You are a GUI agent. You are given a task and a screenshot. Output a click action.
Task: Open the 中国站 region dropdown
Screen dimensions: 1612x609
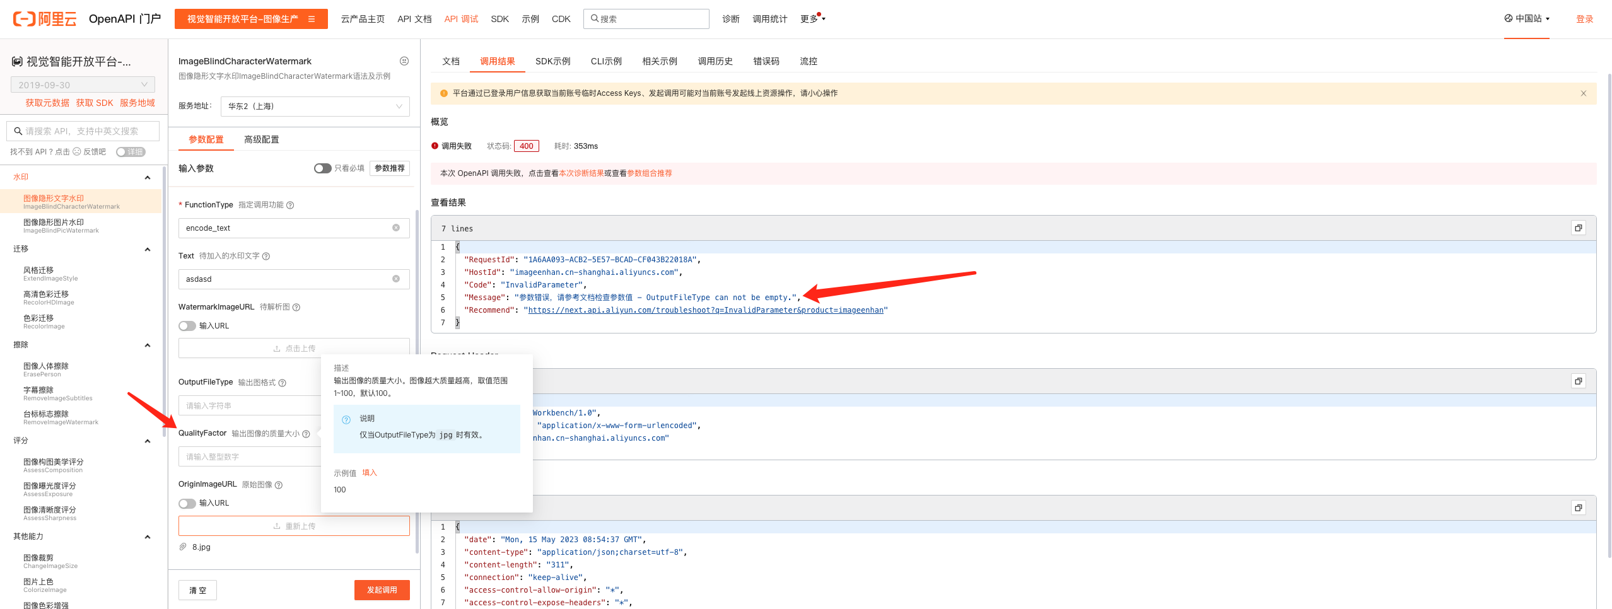point(1526,18)
